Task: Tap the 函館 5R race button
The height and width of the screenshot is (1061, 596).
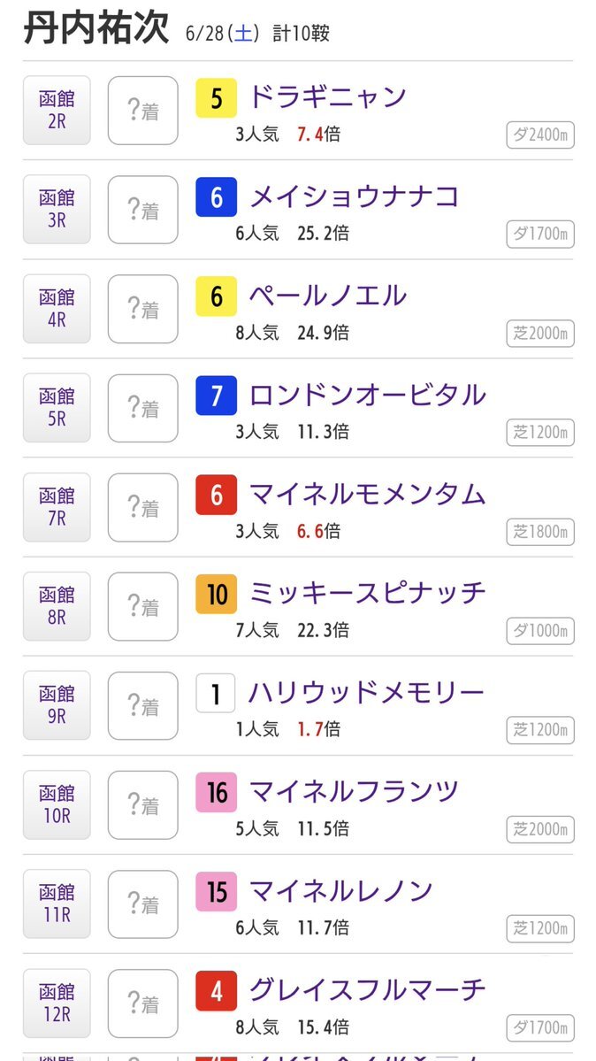Action: 57,408
